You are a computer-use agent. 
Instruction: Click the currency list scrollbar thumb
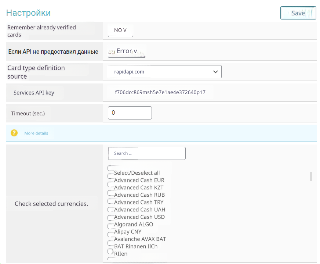coord(311,176)
